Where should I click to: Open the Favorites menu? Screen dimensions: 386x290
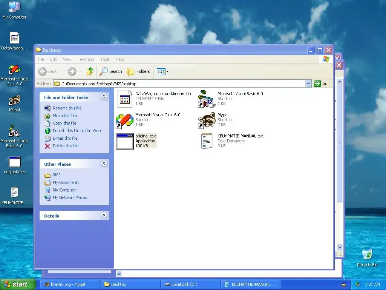pyautogui.click(x=86, y=59)
